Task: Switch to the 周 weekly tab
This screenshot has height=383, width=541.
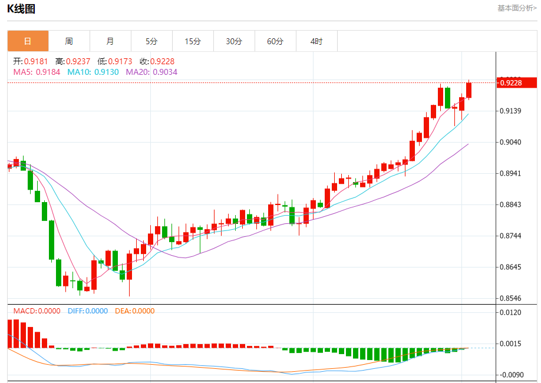Action: 69,41
